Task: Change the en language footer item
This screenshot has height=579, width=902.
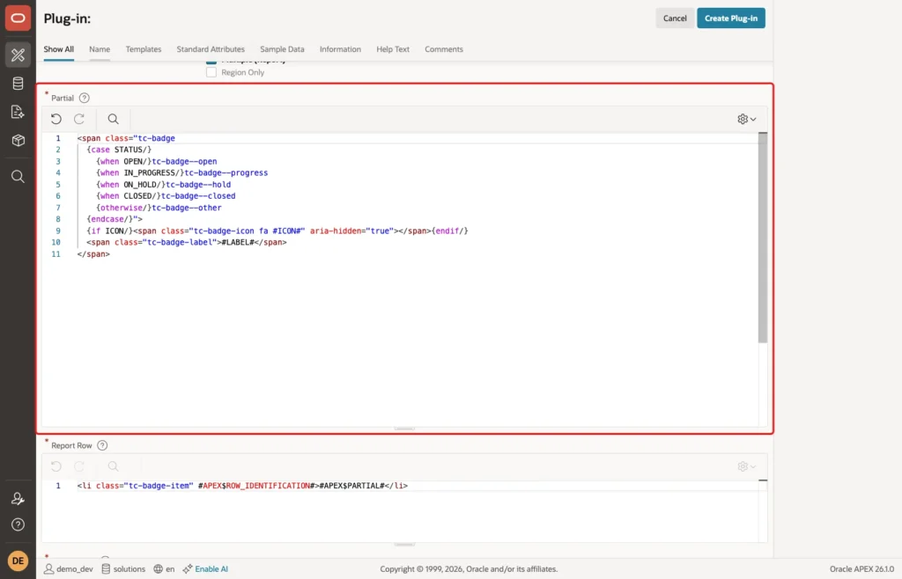Action: pos(164,568)
